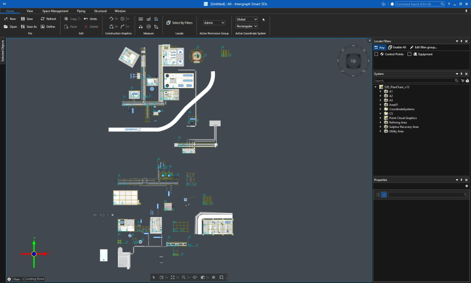Click the Properties panel search field

click(428, 195)
